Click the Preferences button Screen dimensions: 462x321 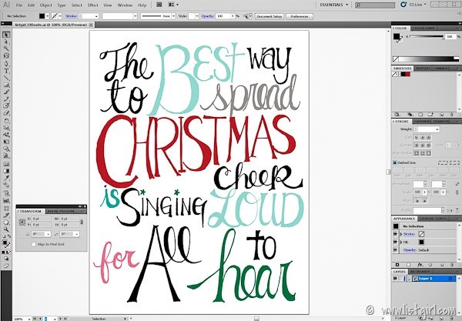coord(300,15)
